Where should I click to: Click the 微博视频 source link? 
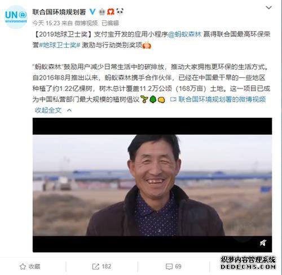(86, 23)
